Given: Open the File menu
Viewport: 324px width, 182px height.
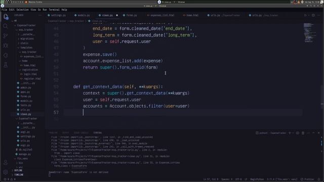Looking at the screenshot, I should tap(5, 10).
